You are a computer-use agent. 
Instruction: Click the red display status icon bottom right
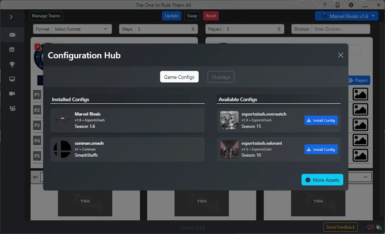click(x=370, y=227)
